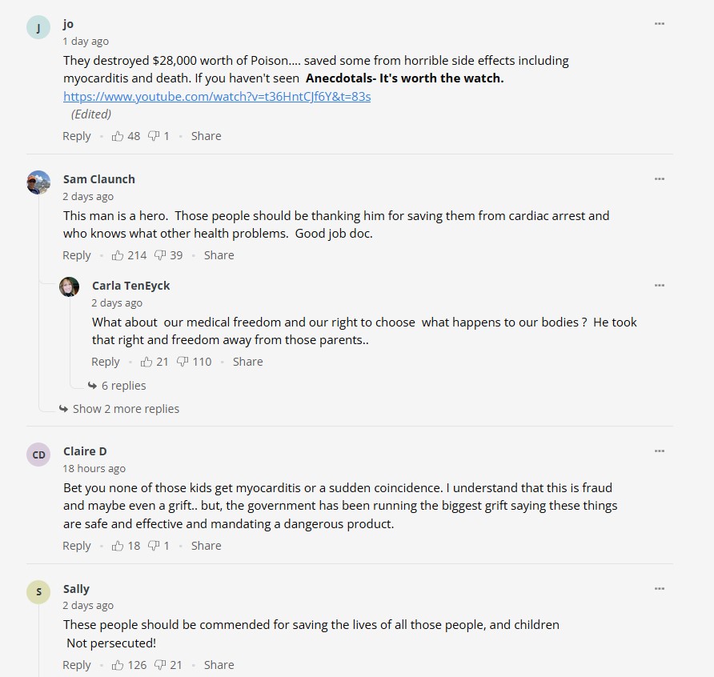
Task: Reply to Sally's comment
Action: 77,665
